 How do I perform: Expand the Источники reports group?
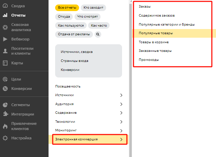coord(121,95)
